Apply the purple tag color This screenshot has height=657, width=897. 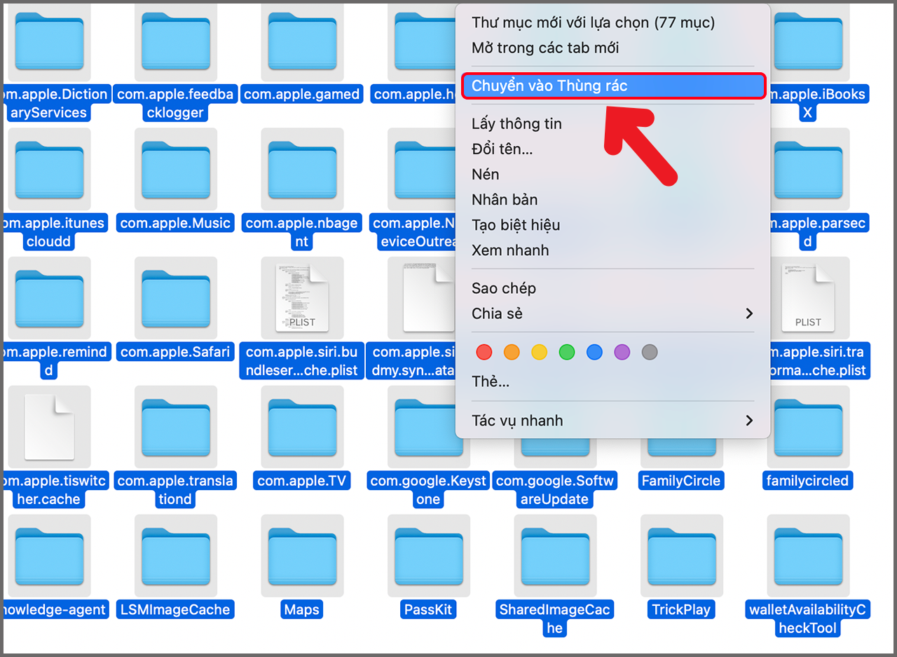click(622, 352)
